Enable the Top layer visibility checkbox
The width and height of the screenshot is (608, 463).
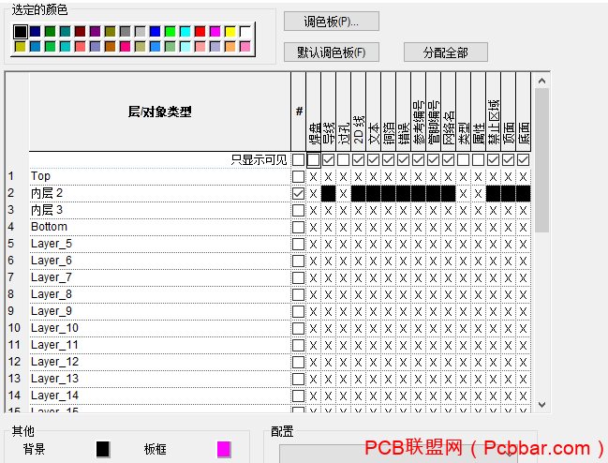(x=298, y=177)
